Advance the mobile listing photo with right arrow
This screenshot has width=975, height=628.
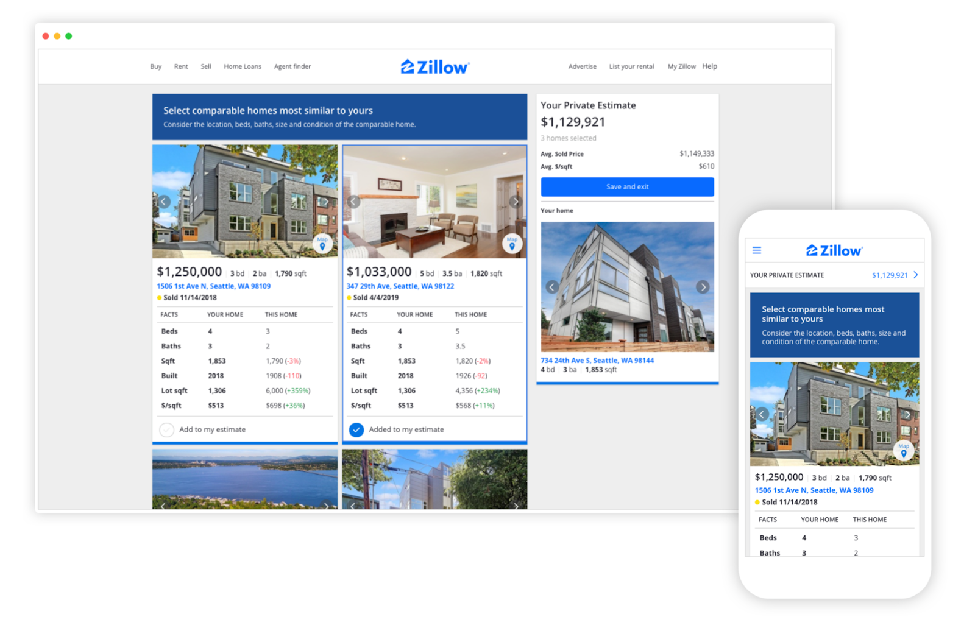pyautogui.click(x=907, y=415)
